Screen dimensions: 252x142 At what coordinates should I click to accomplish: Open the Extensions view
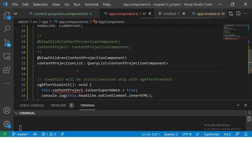click(7, 70)
